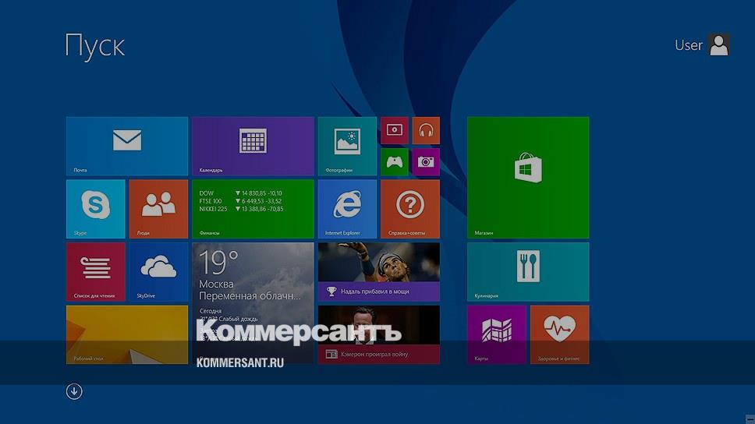The height and width of the screenshot is (424, 755).
Task: Open the Люди people tile
Action: pyautogui.click(x=158, y=208)
